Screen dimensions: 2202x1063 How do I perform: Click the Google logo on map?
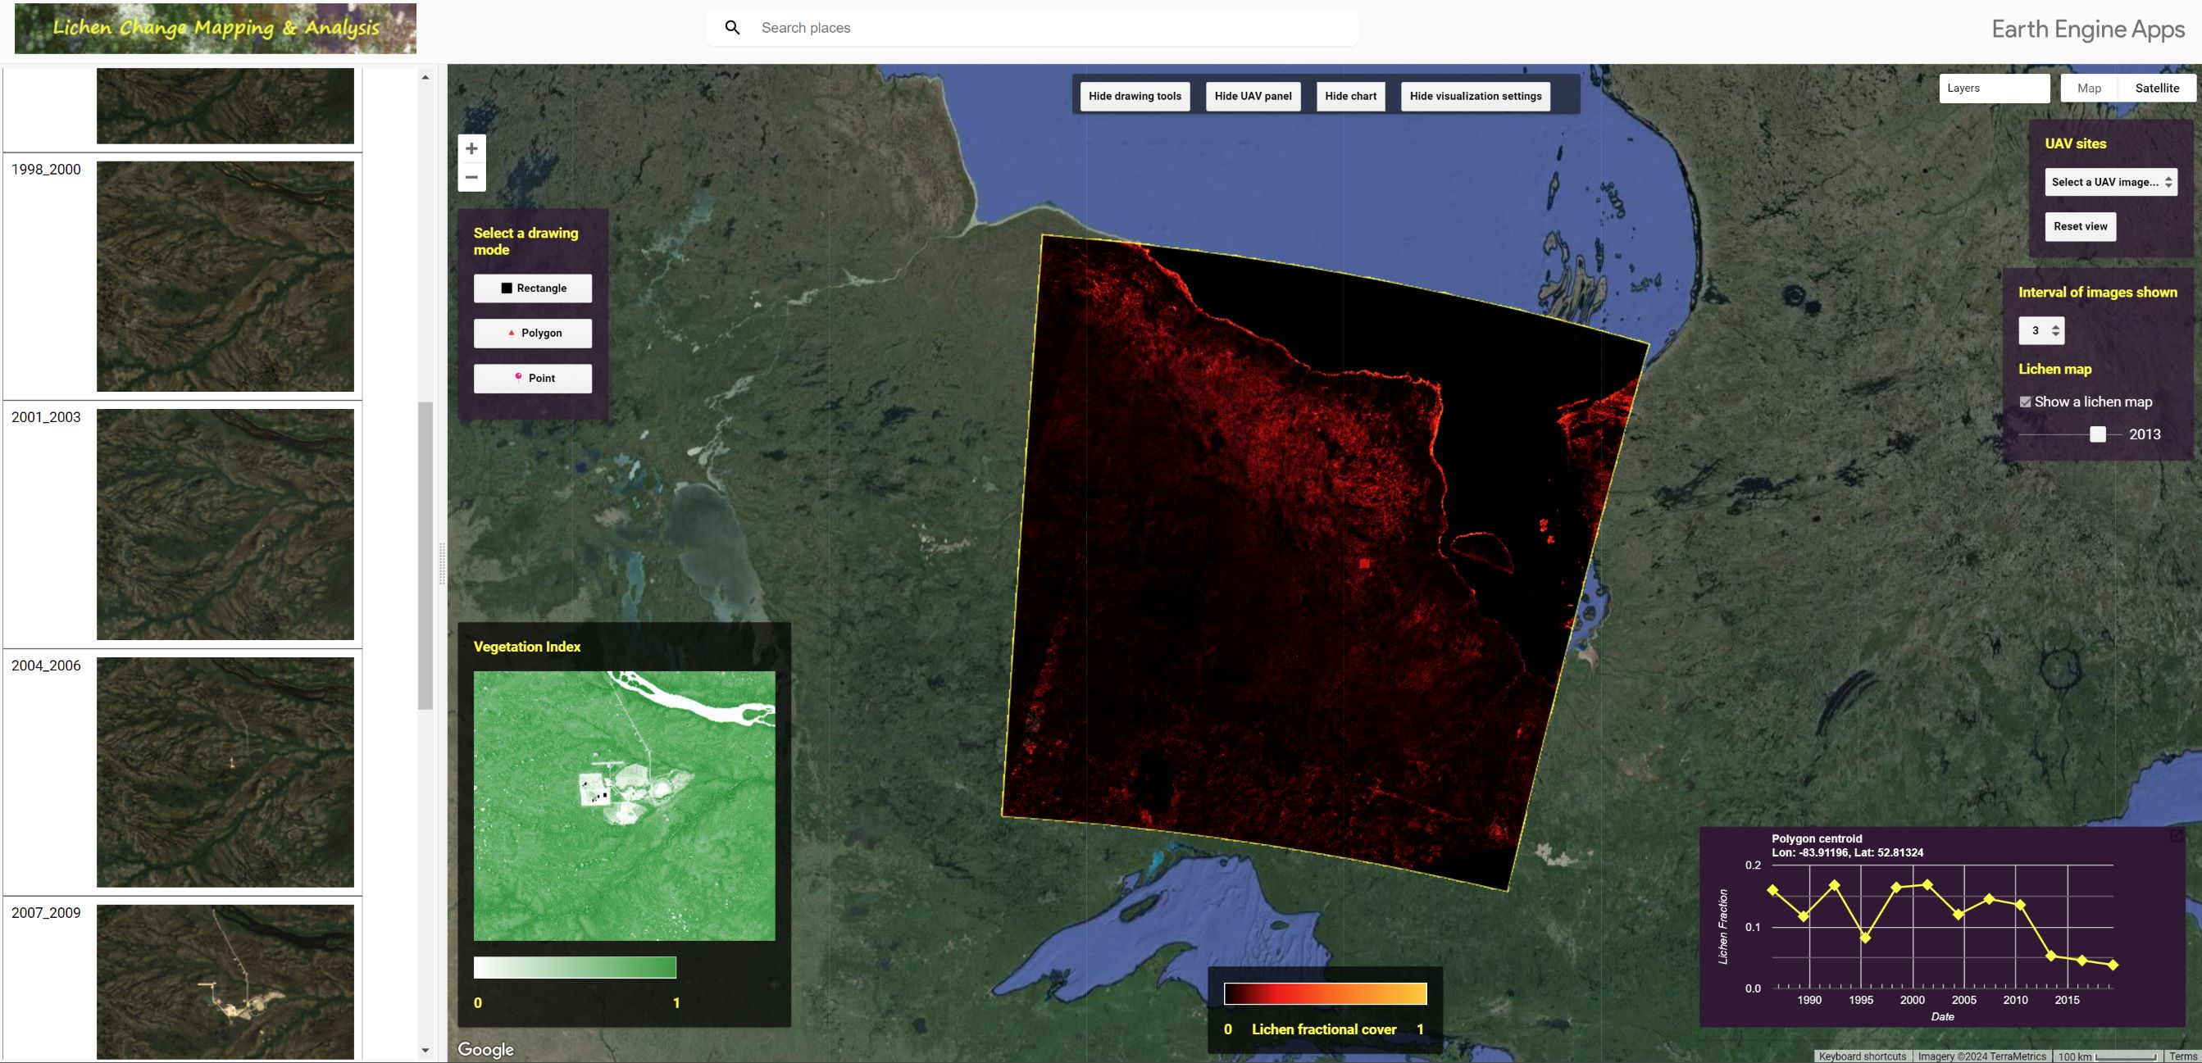tap(485, 1049)
